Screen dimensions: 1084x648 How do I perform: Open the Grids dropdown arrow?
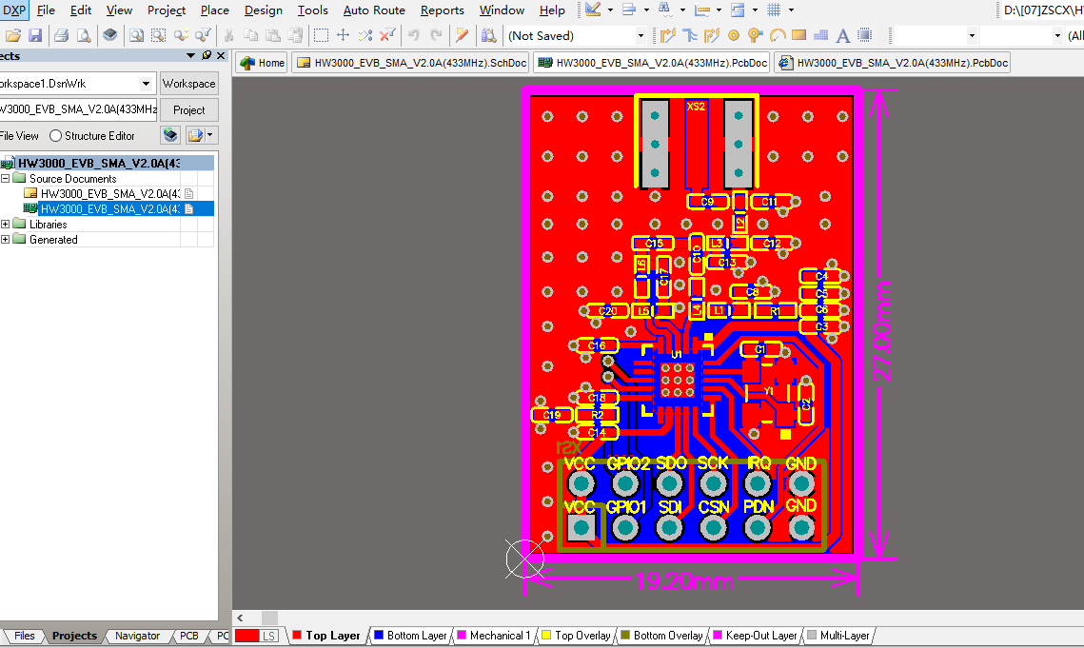coord(791,10)
